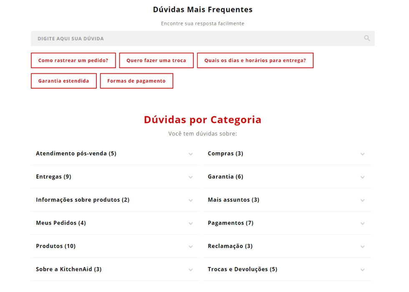Open 'Como rastrear um pedido?' button

coord(73,60)
